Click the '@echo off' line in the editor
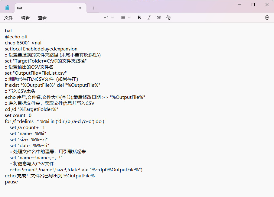Screen dimensions: 274x197 point(16,37)
